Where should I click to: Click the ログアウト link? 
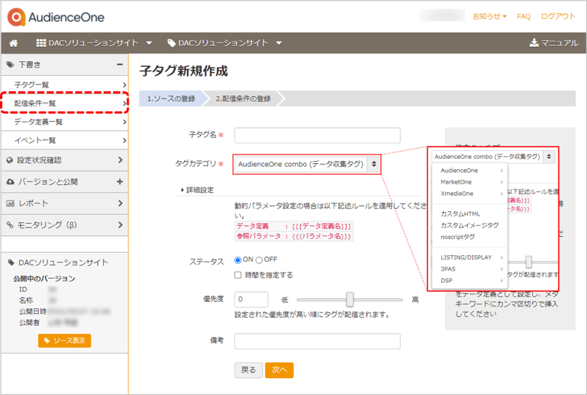click(x=559, y=16)
